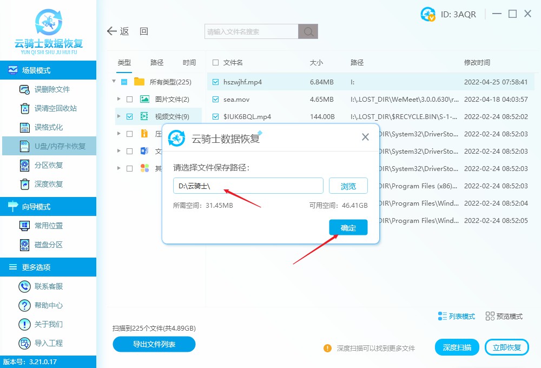Uncheck sea.mov checkbox
Screen dimensions: 541x368
[216, 100]
